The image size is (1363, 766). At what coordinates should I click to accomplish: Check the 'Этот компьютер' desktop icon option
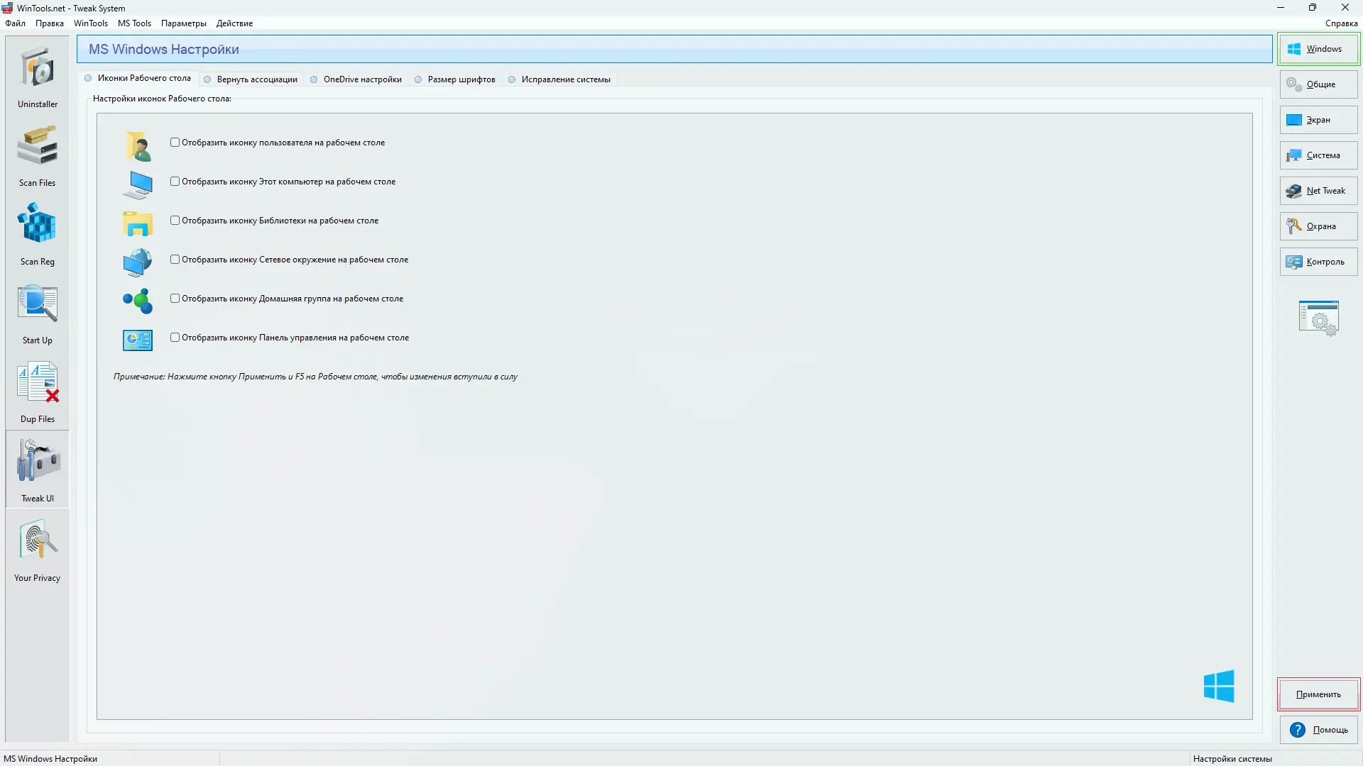pyautogui.click(x=175, y=182)
